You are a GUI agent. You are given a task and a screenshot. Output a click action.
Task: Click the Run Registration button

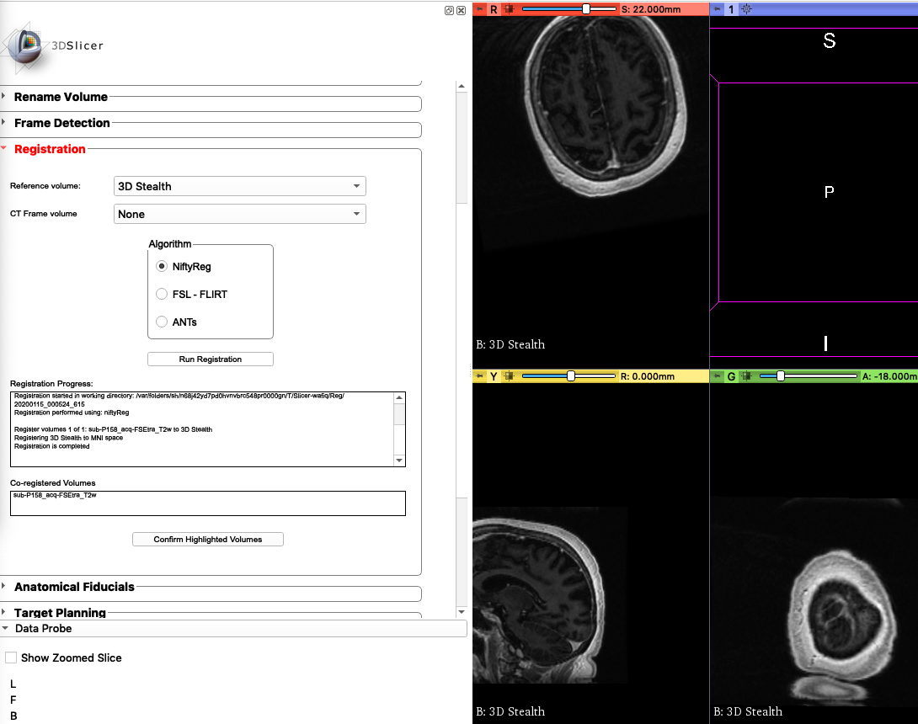211,359
